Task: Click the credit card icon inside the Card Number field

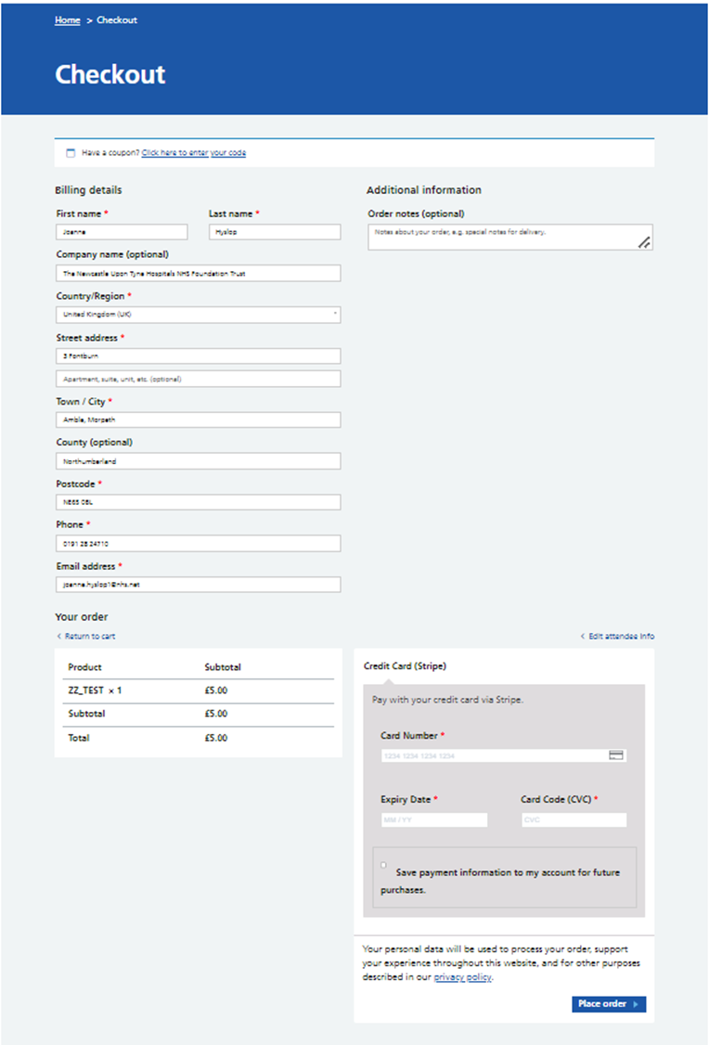Action: click(x=616, y=755)
